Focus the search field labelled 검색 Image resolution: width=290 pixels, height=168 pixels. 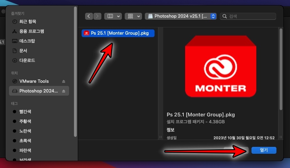(x=248, y=16)
